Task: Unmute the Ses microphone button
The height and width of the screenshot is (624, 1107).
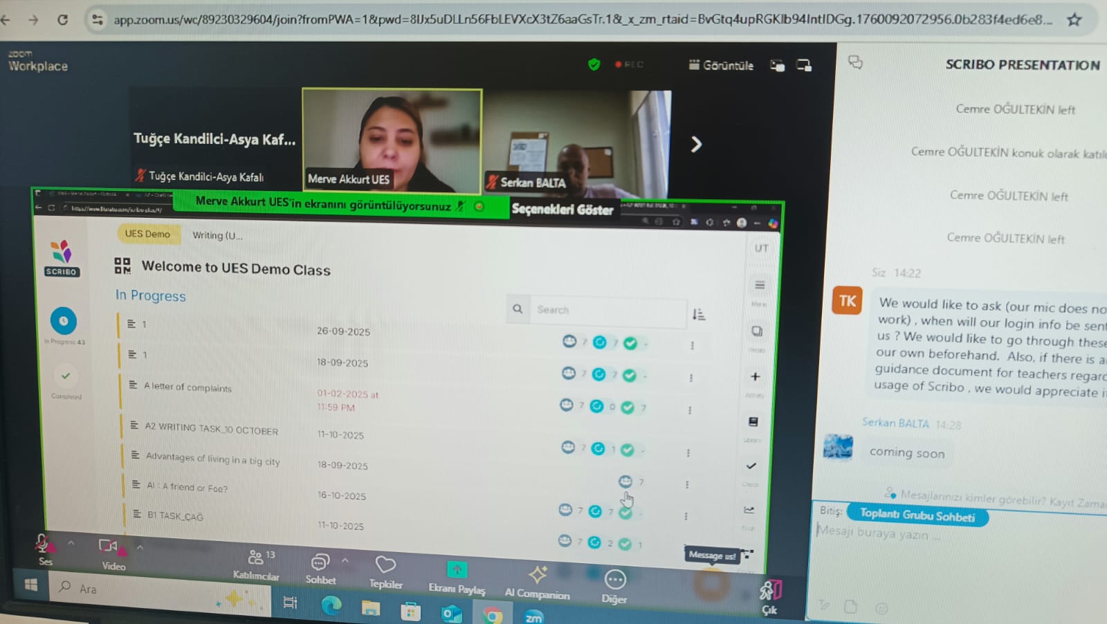Action: pyautogui.click(x=43, y=543)
